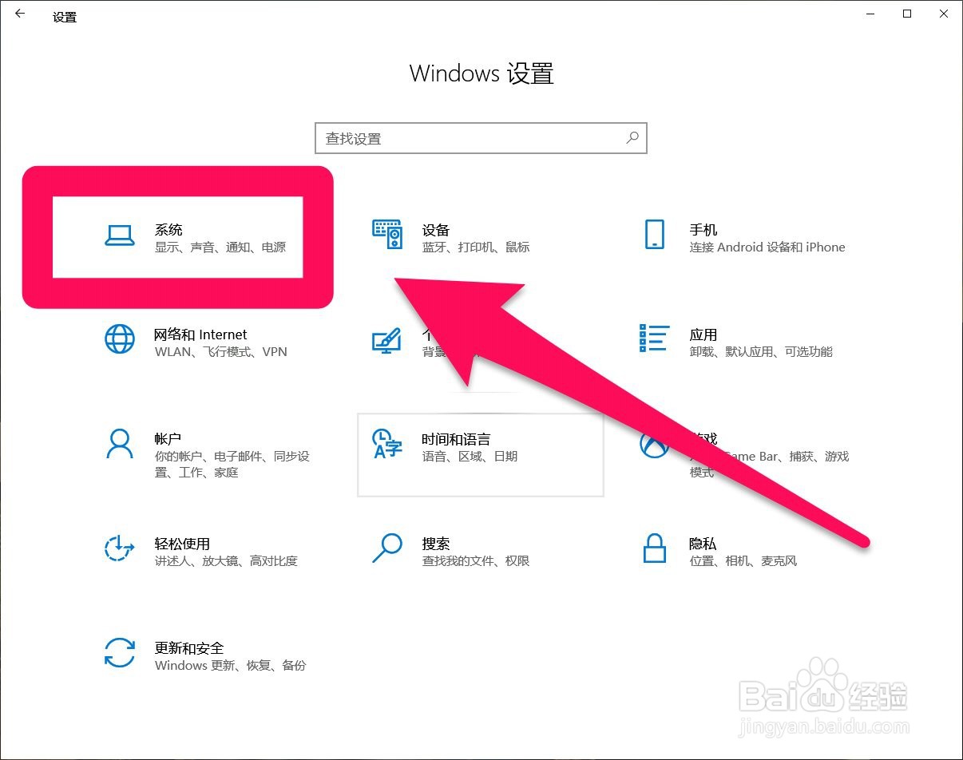The width and height of the screenshot is (963, 760).
Task: Minimize the Settings window
Action: pos(870,14)
